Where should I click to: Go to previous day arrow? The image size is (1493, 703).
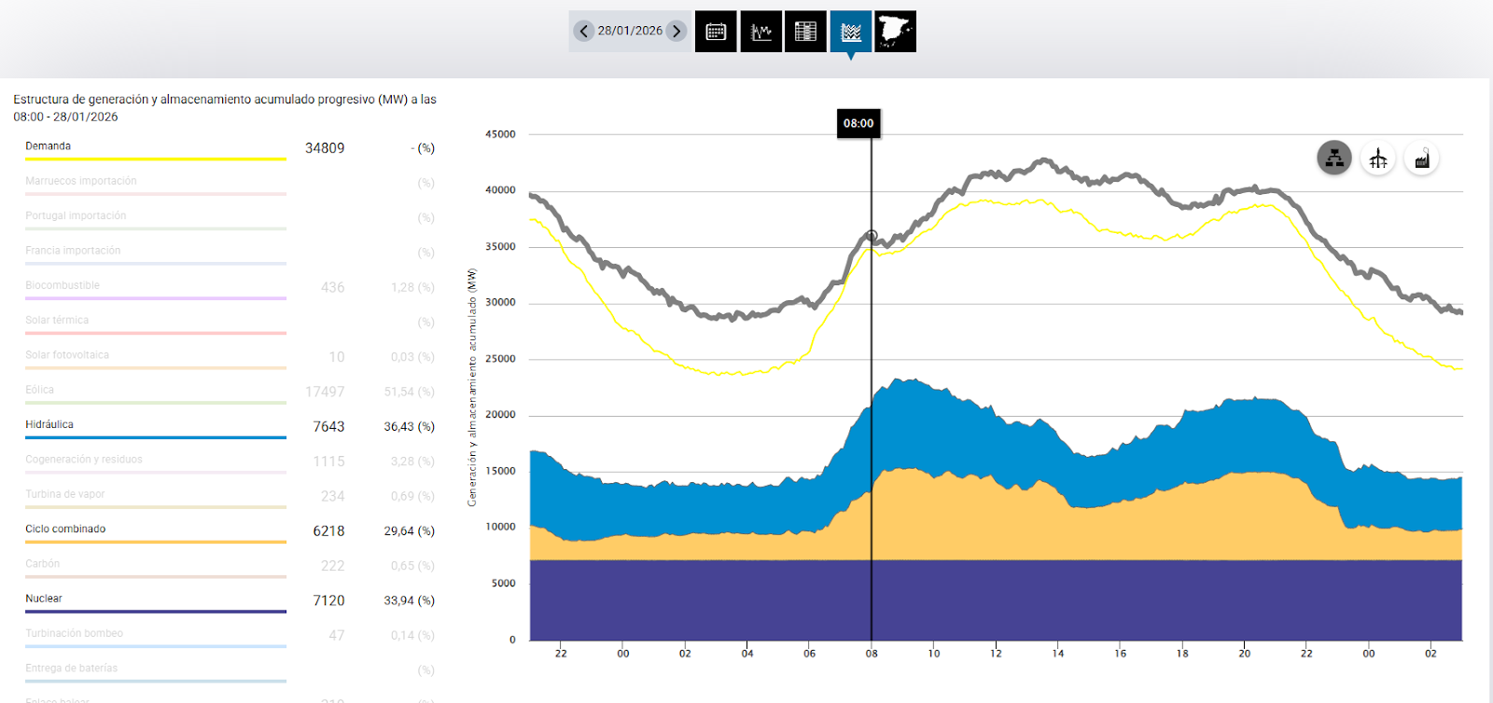click(584, 31)
